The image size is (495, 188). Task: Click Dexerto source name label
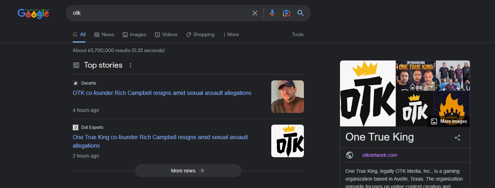[89, 83]
